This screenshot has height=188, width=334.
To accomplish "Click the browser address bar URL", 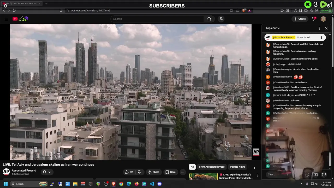I will (x=91, y=10).
